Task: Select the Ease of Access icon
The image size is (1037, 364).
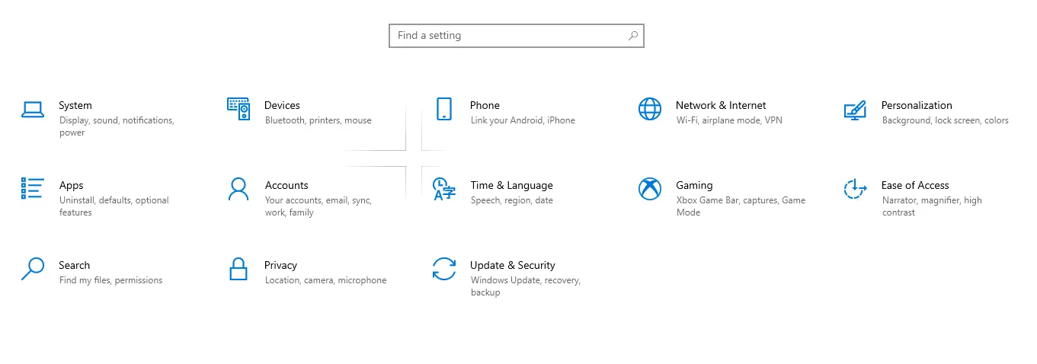Action: pyautogui.click(x=856, y=189)
